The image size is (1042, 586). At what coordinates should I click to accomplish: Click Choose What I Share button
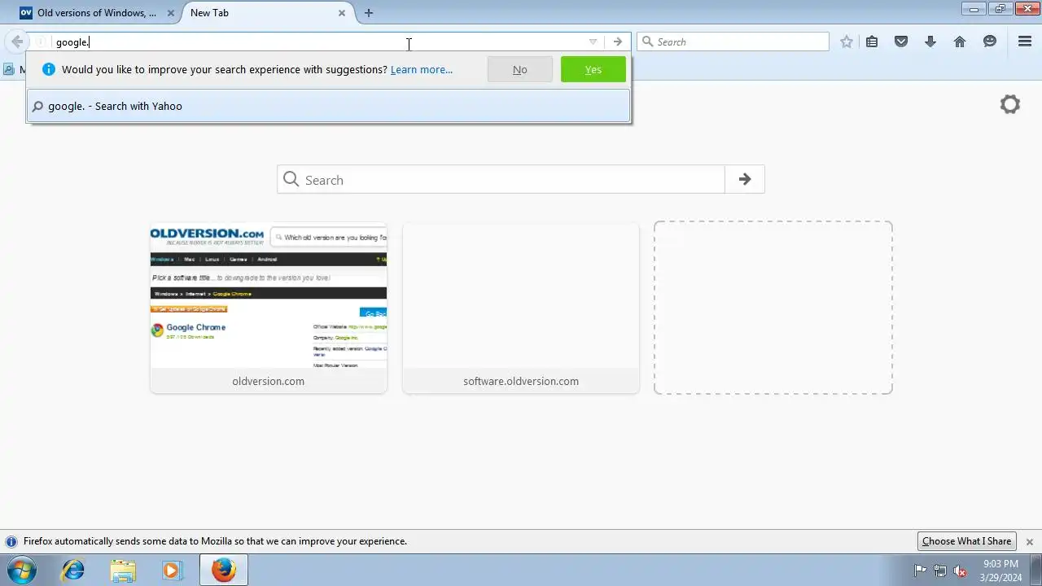pos(967,541)
